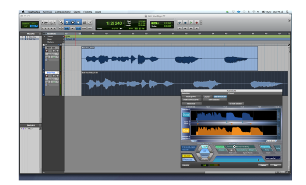This screenshot has width=306, height=185.
Task: Open the Archivio menu
Action: 47,12
